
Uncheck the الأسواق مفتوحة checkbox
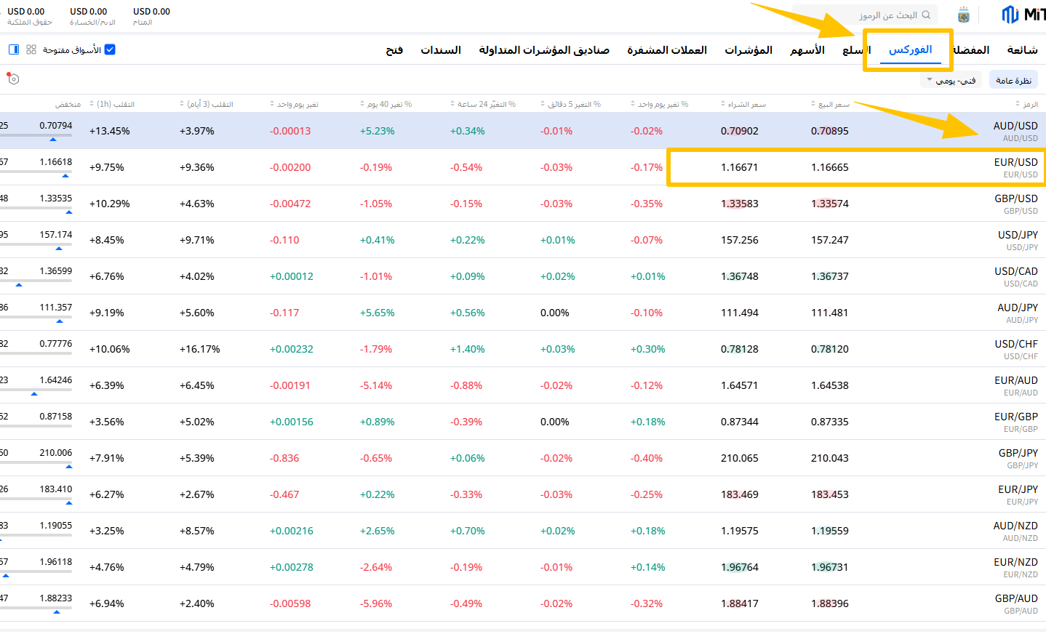click(x=110, y=49)
